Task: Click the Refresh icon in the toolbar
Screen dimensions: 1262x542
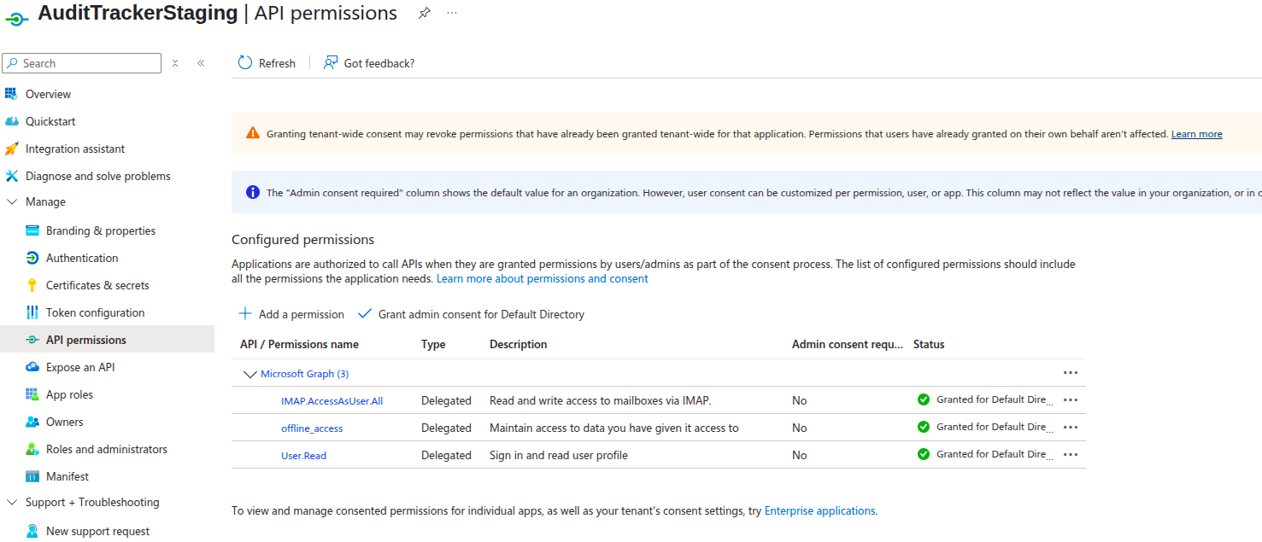Action: pyautogui.click(x=245, y=63)
